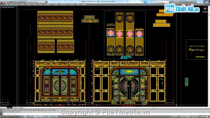Toggle MODEL space button in status bar
The height and width of the screenshot is (118, 210).
(x=171, y=117)
